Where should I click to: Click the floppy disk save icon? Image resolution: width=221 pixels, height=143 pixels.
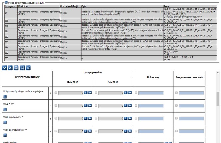coord(16,68)
